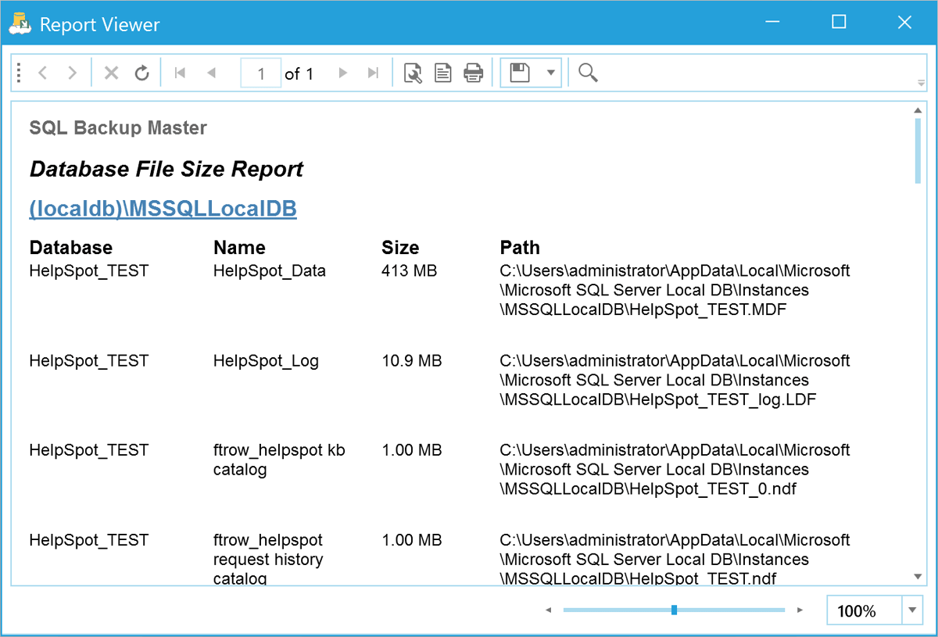
Task: Close the Report Viewer window
Action: point(904,23)
